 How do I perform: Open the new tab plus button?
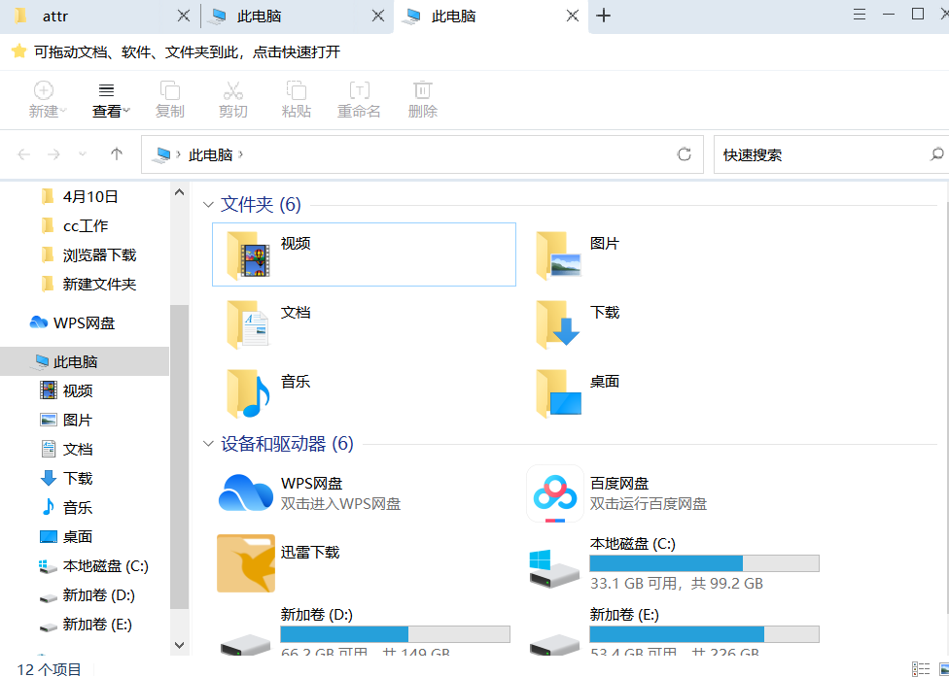pos(603,16)
